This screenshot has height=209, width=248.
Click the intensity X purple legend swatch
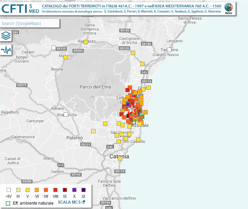coord(74,190)
